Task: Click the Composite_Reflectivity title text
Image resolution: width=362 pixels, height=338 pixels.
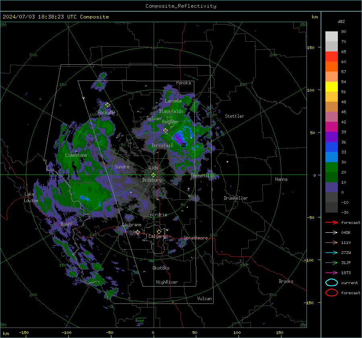Action: [x=181, y=6]
